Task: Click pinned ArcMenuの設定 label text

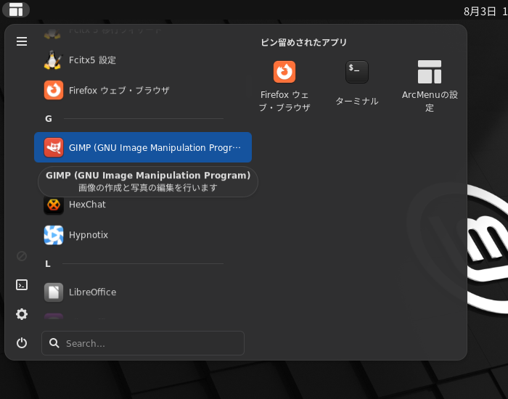Action: (x=430, y=101)
